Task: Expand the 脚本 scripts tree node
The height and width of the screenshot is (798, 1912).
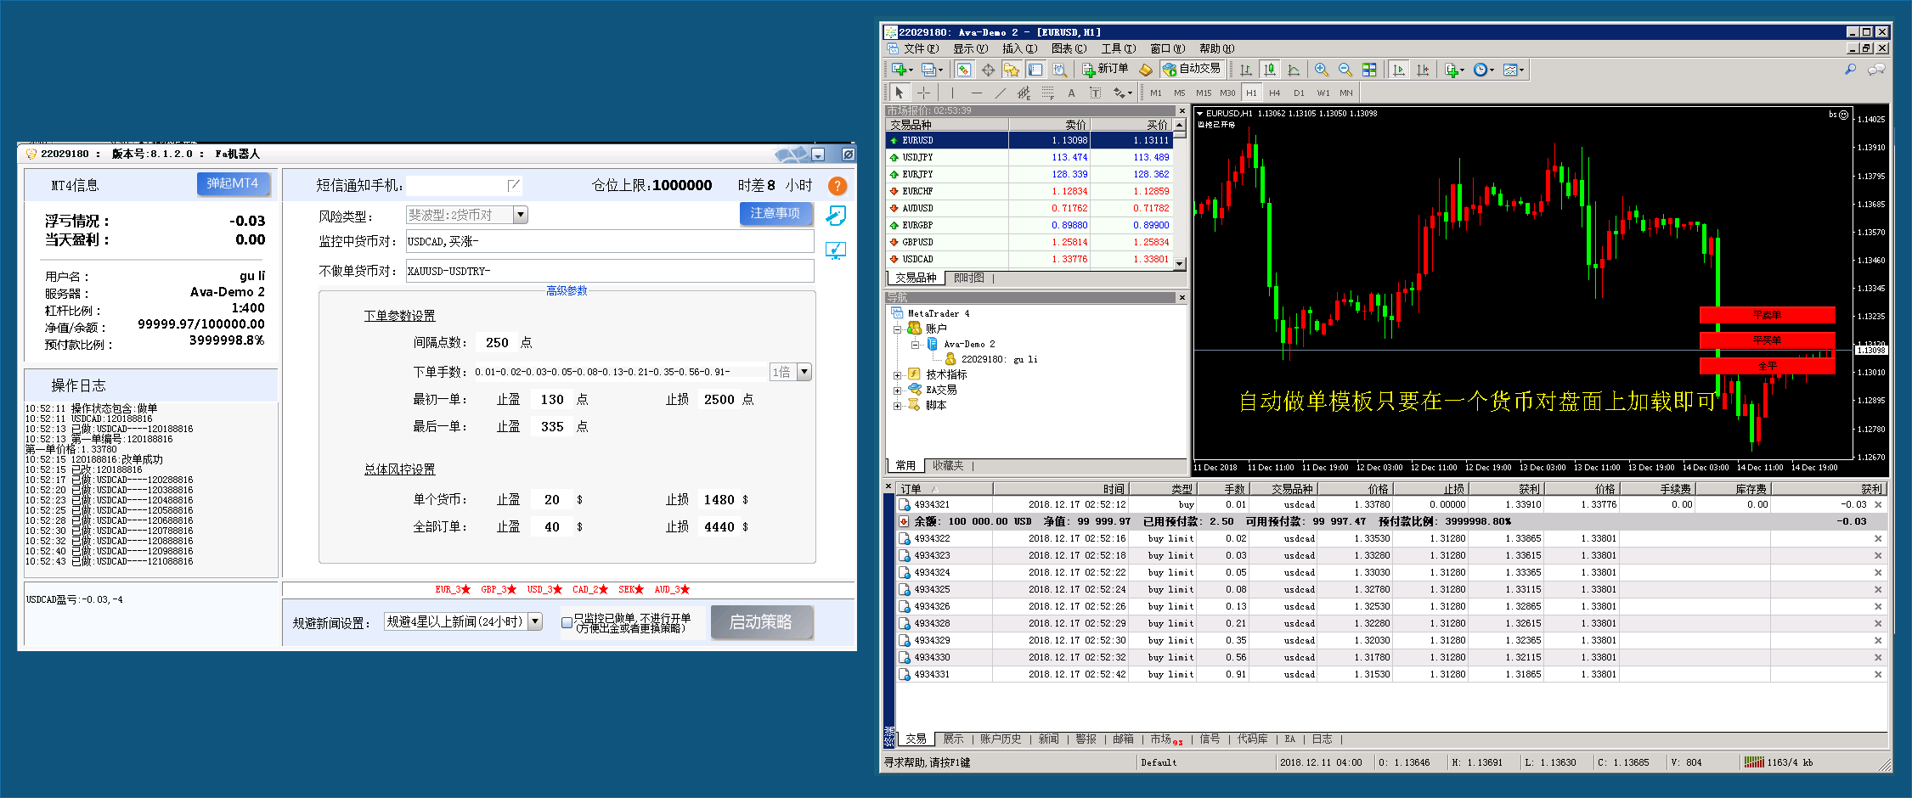Action: (897, 406)
